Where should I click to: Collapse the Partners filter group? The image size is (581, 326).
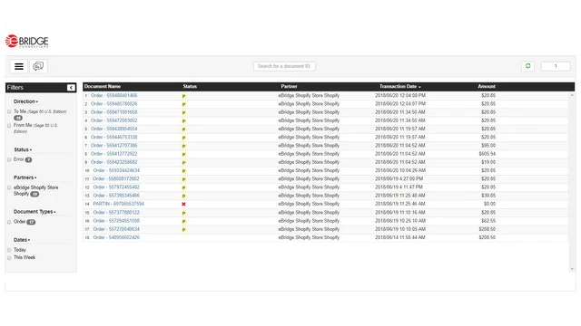pos(25,177)
